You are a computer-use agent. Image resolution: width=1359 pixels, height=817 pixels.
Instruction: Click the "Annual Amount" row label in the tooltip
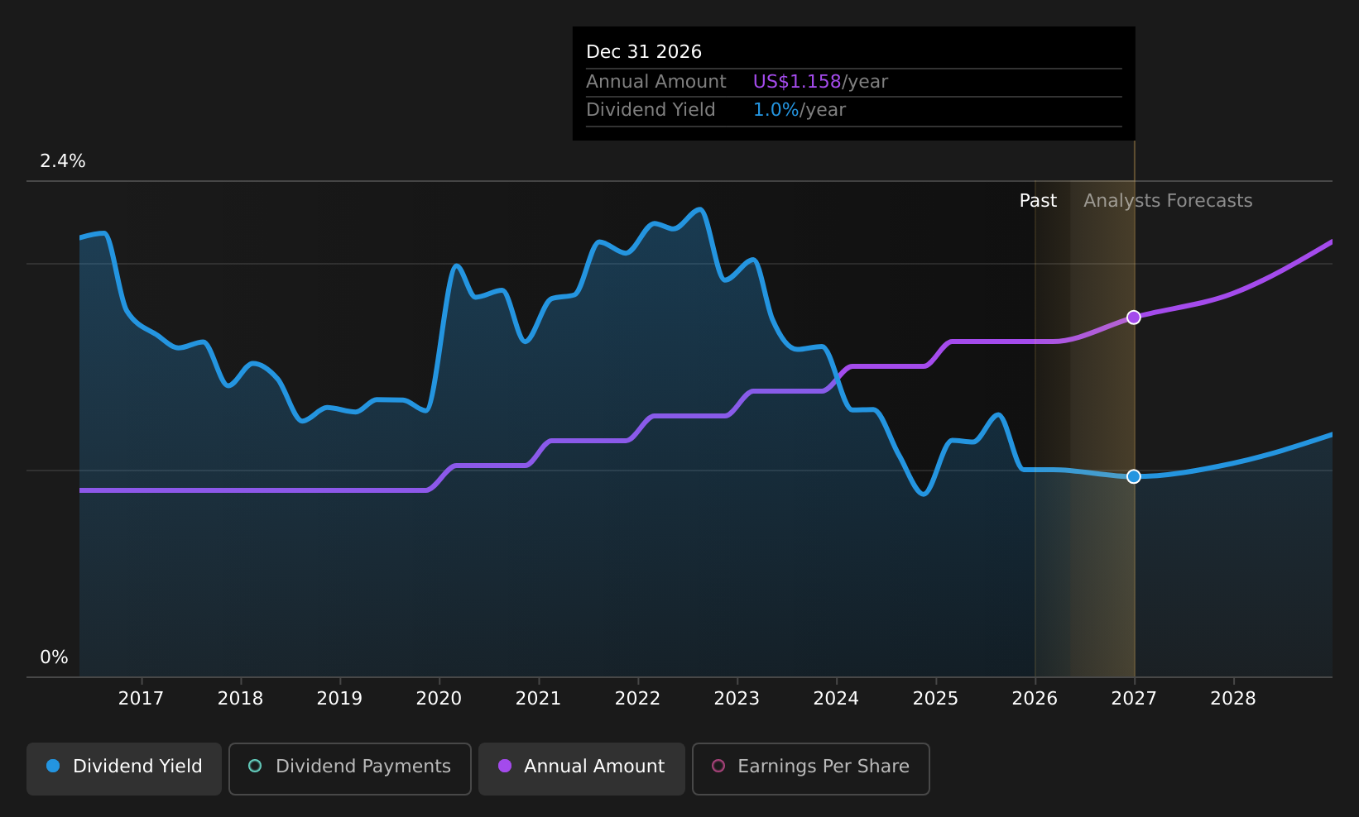(x=656, y=82)
